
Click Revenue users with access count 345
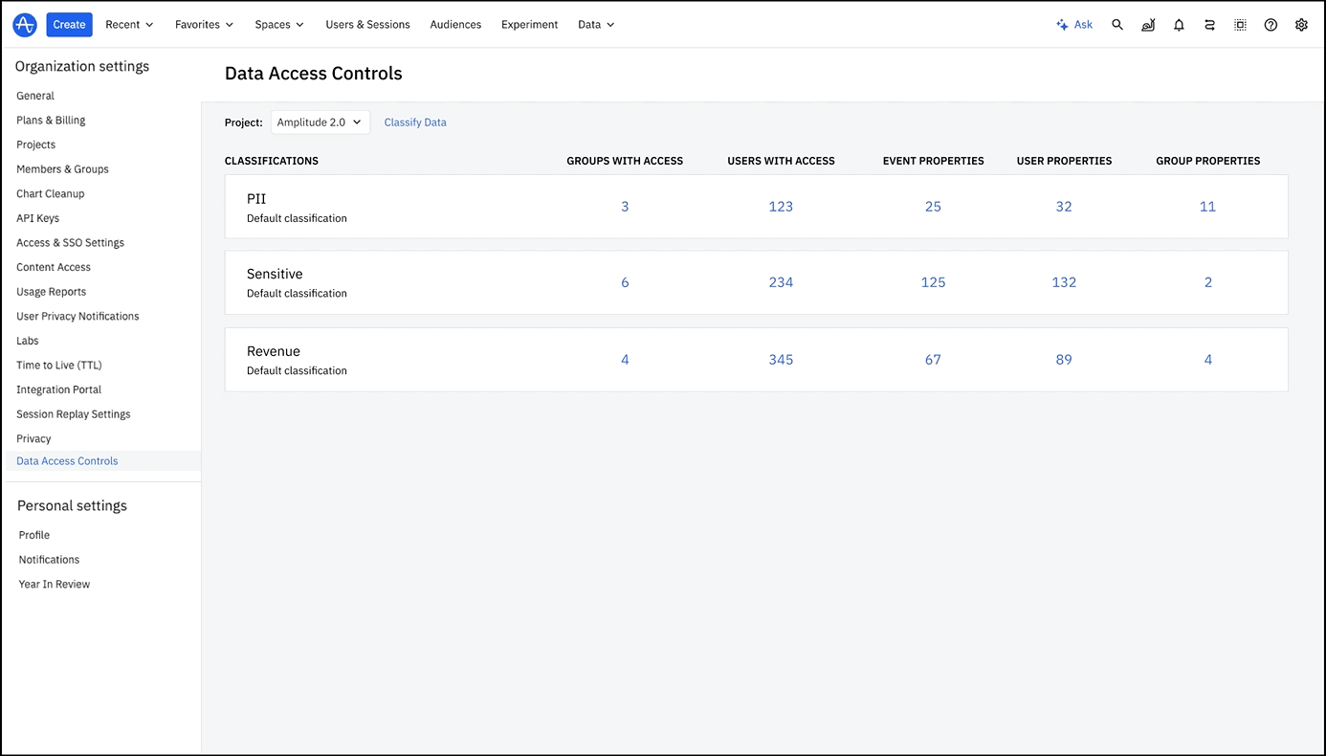(781, 360)
